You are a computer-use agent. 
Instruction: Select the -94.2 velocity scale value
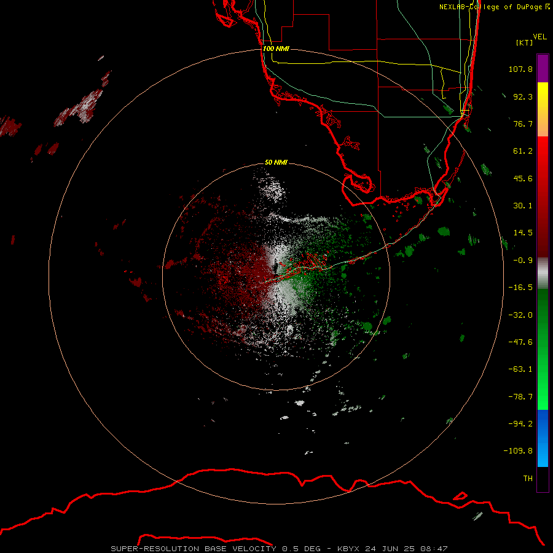(520, 423)
